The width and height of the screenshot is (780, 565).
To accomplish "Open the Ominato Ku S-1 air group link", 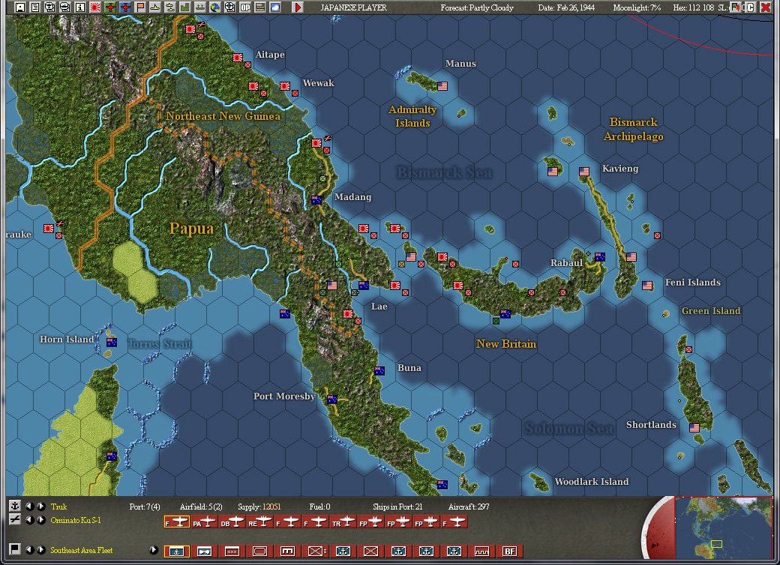I will pos(76,520).
